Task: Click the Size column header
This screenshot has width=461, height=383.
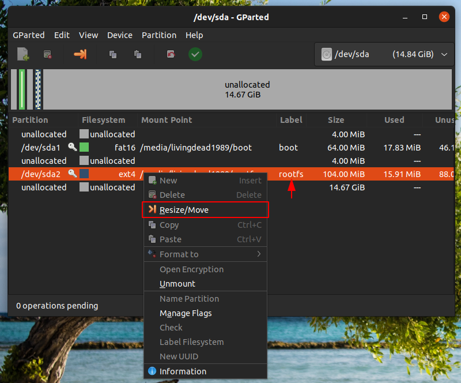Action: (x=336, y=120)
